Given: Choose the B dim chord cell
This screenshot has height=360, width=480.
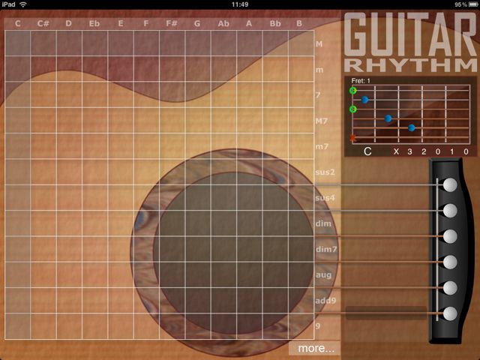Looking at the screenshot, I should point(301,223).
